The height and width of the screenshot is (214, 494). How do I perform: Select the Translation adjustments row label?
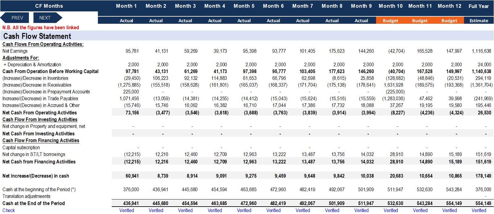coord(26,196)
